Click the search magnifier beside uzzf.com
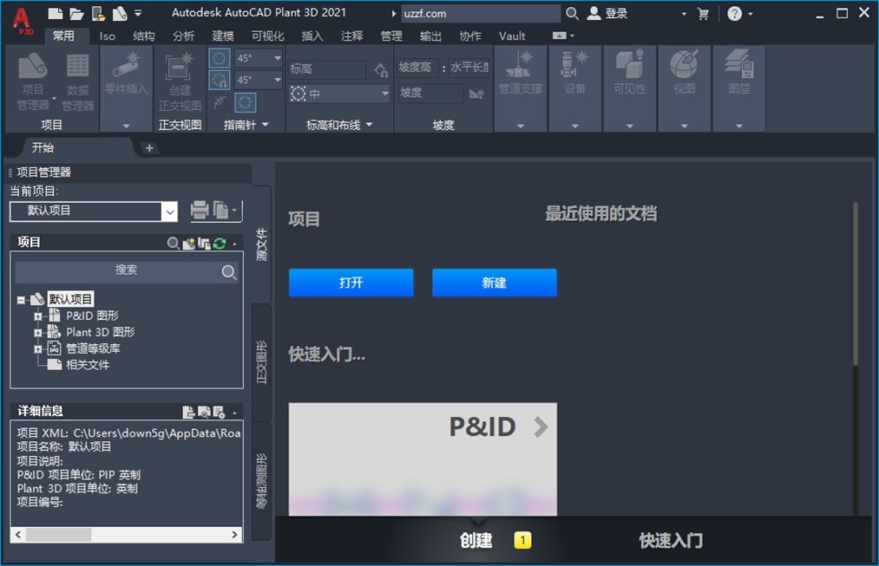 pos(572,14)
